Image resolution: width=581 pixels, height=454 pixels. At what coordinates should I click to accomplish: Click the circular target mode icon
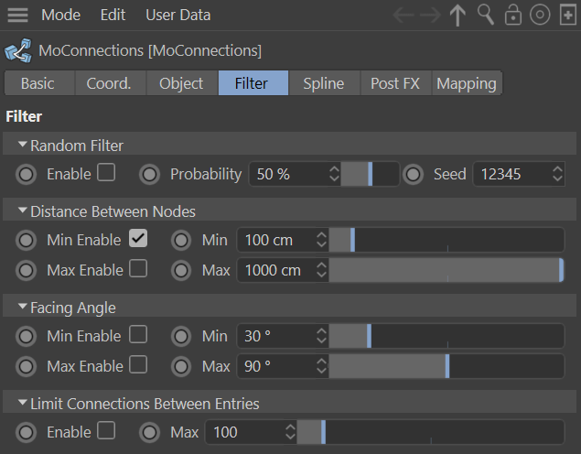(x=540, y=16)
